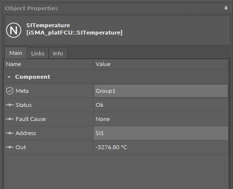
Task: Click the circled N component icon
Action: (14, 30)
